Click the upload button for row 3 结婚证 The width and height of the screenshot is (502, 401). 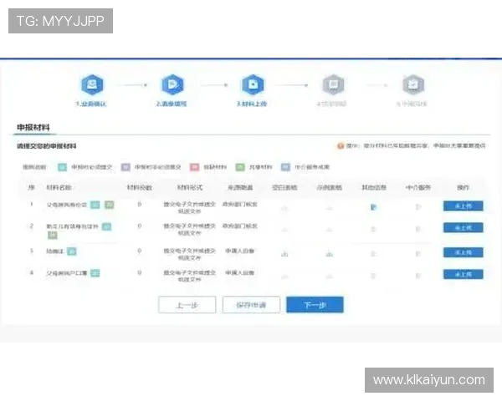(x=464, y=252)
